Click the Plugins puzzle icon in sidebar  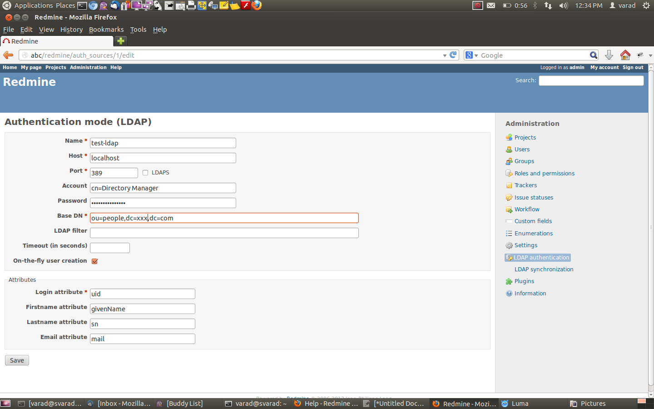(x=509, y=281)
